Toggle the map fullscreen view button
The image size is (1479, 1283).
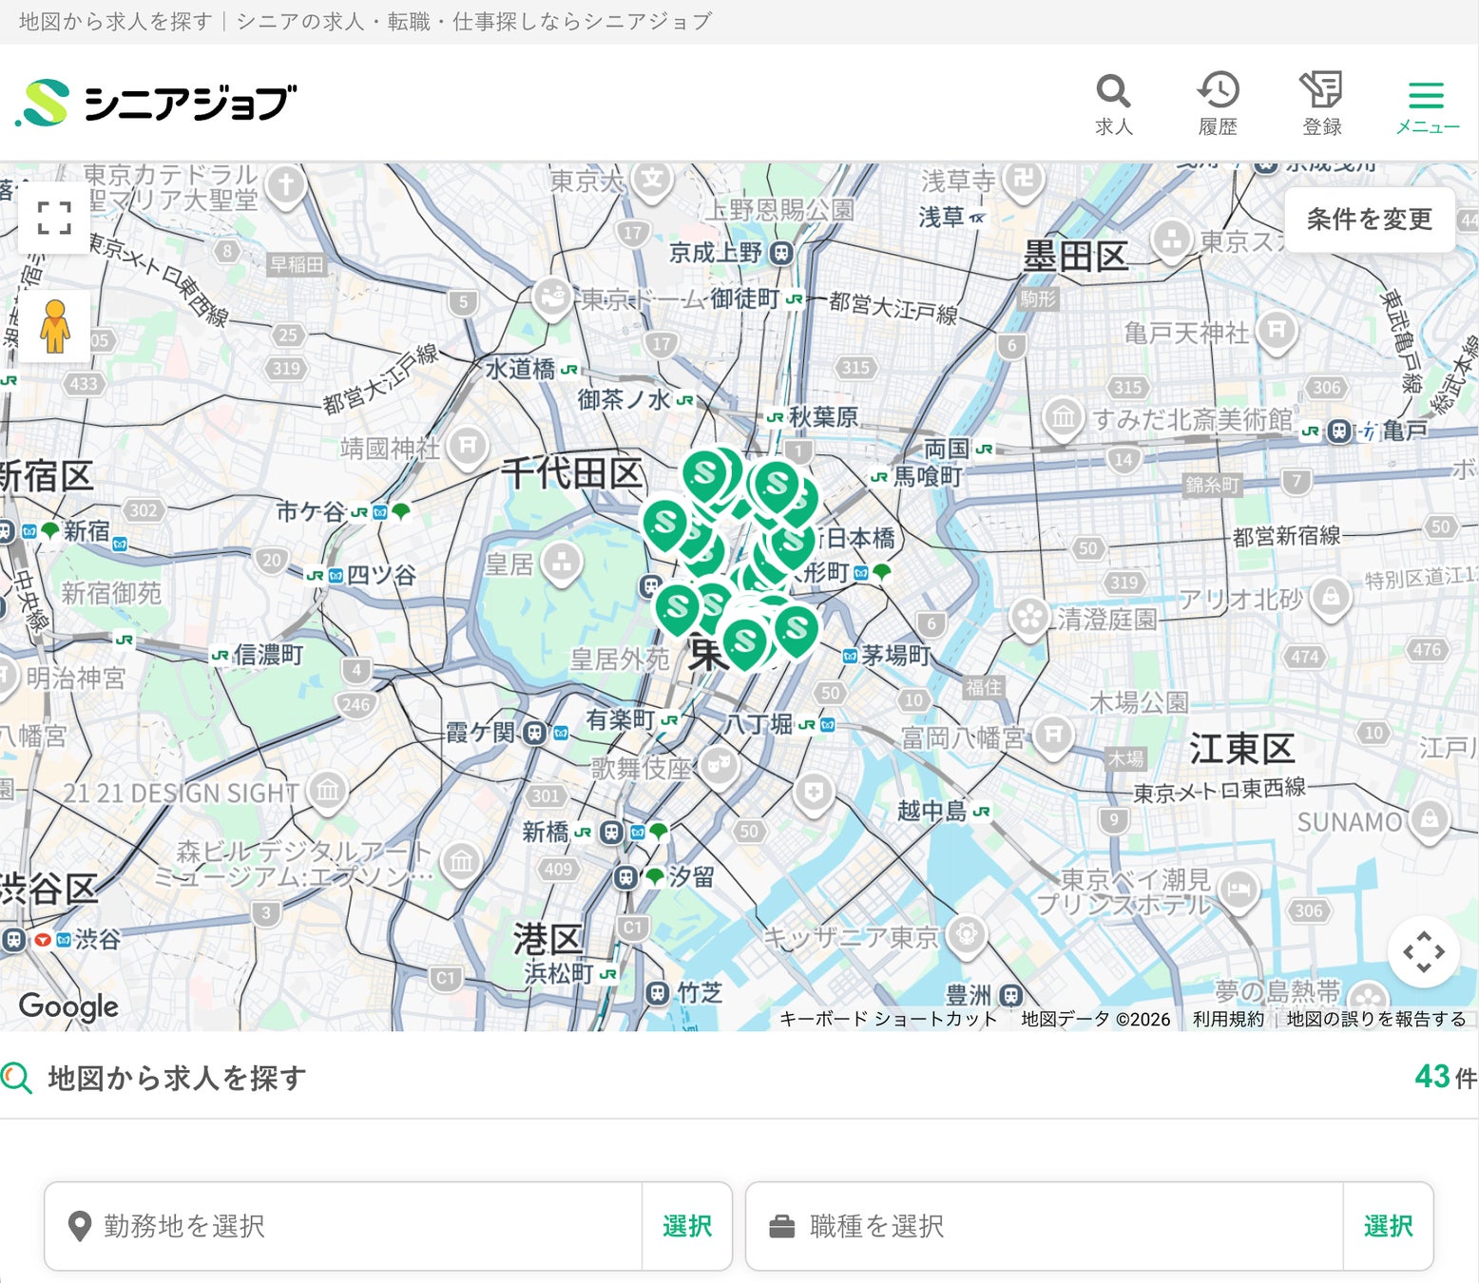tap(54, 218)
